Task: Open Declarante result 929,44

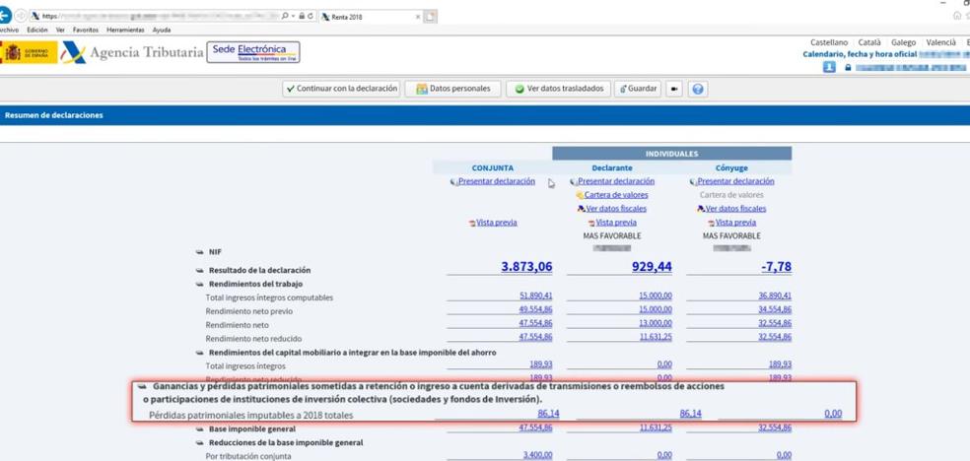Action: [652, 267]
